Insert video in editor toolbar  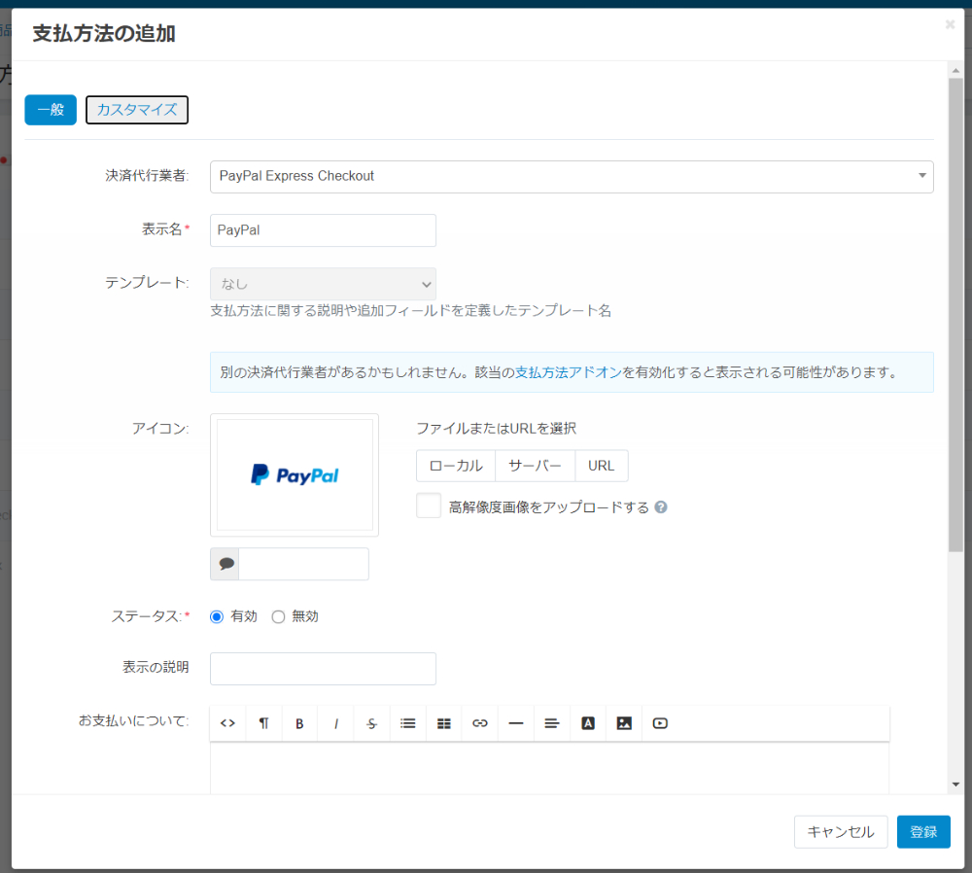coord(660,723)
